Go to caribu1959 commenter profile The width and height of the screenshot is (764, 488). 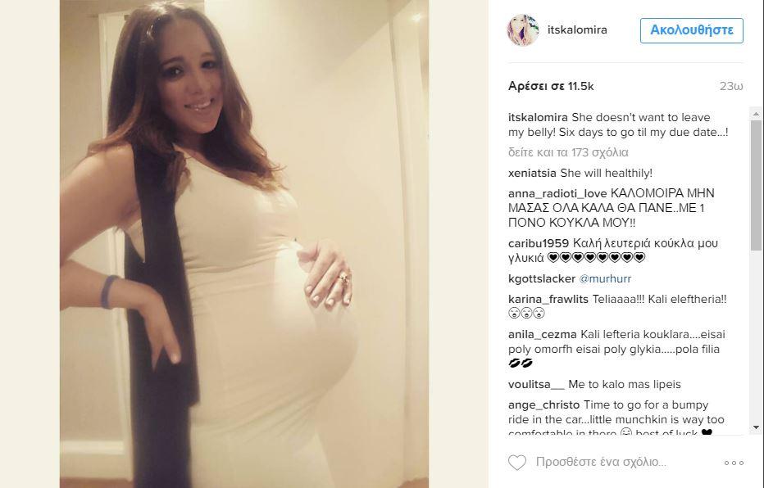(539, 243)
